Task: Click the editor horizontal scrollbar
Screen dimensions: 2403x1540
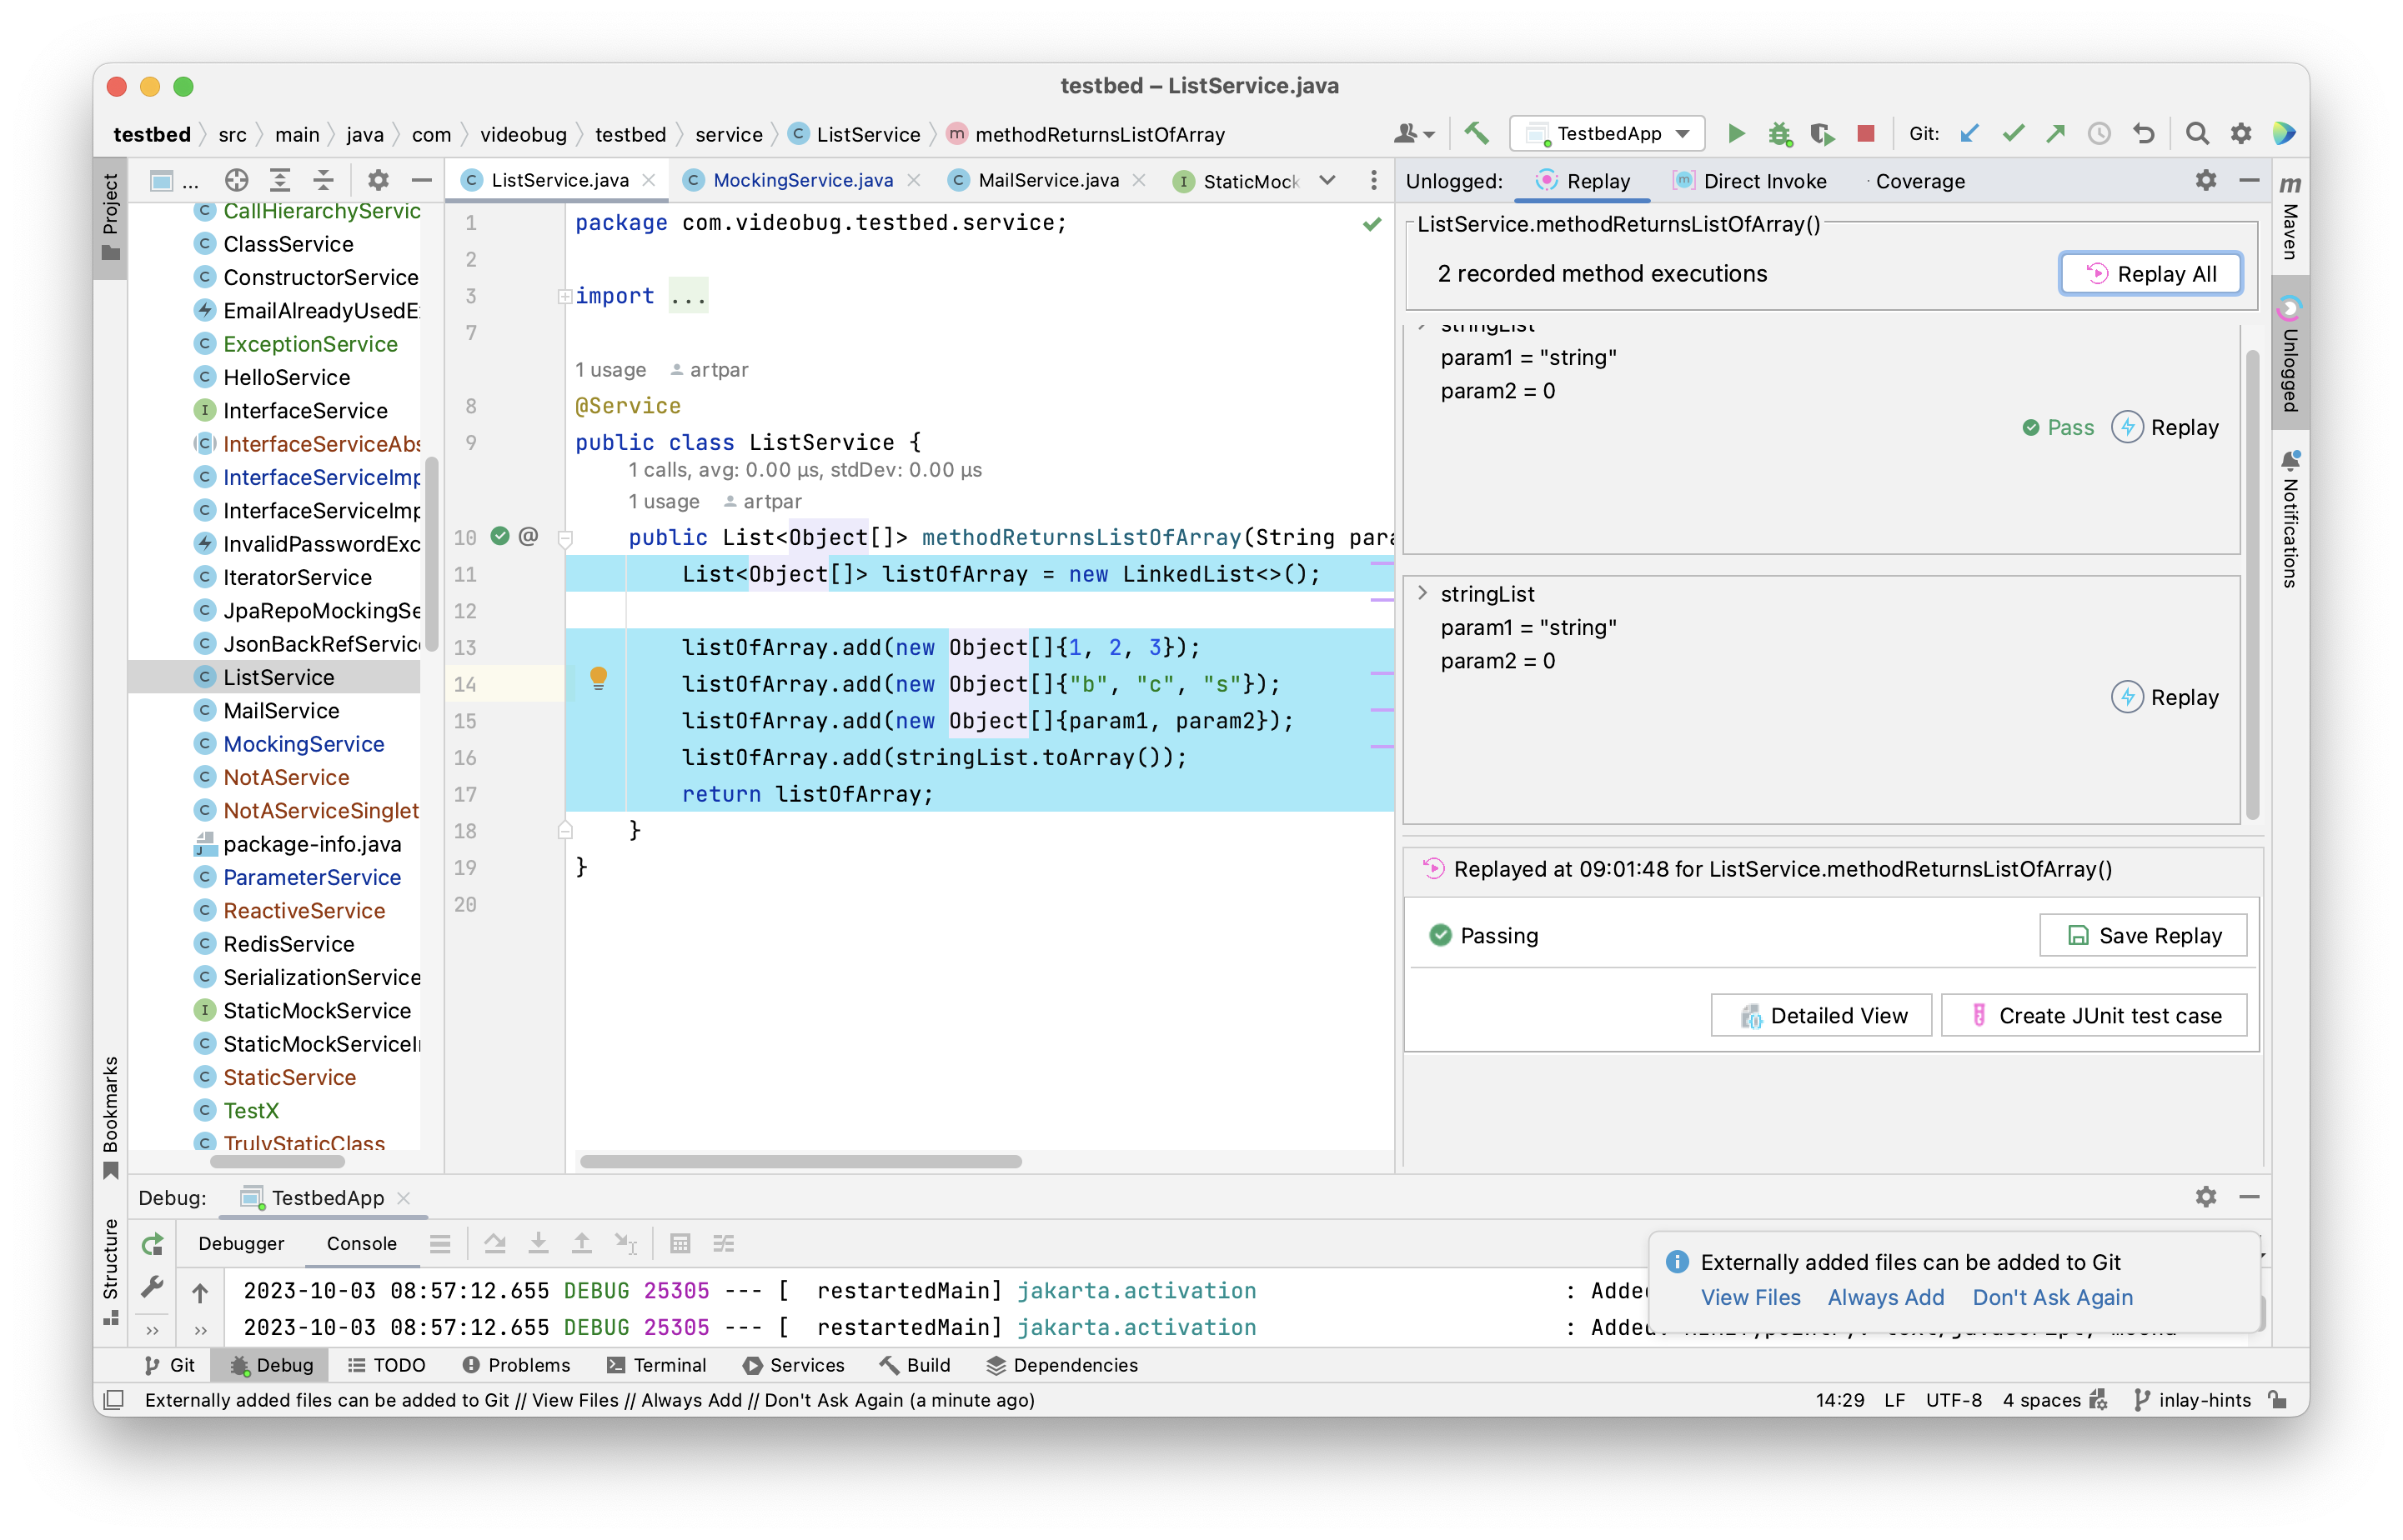Action: [800, 1161]
